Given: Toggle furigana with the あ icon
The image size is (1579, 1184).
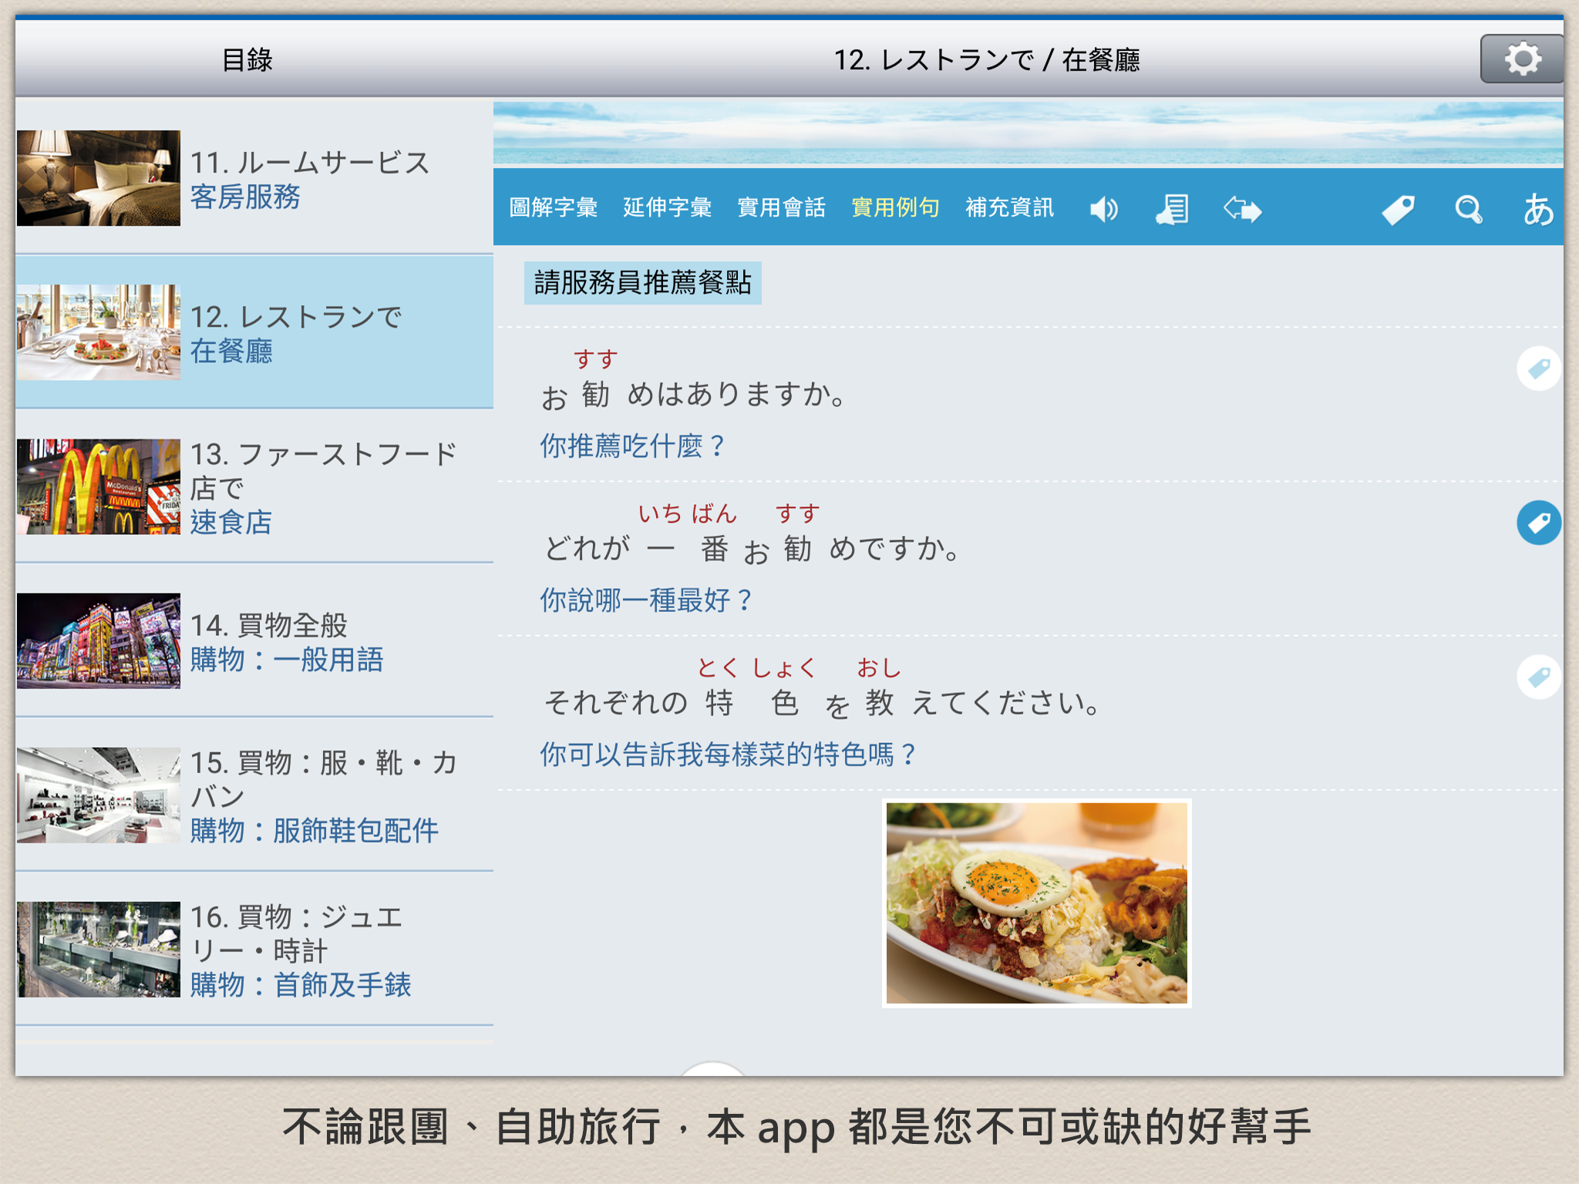Looking at the screenshot, I should tap(1537, 209).
